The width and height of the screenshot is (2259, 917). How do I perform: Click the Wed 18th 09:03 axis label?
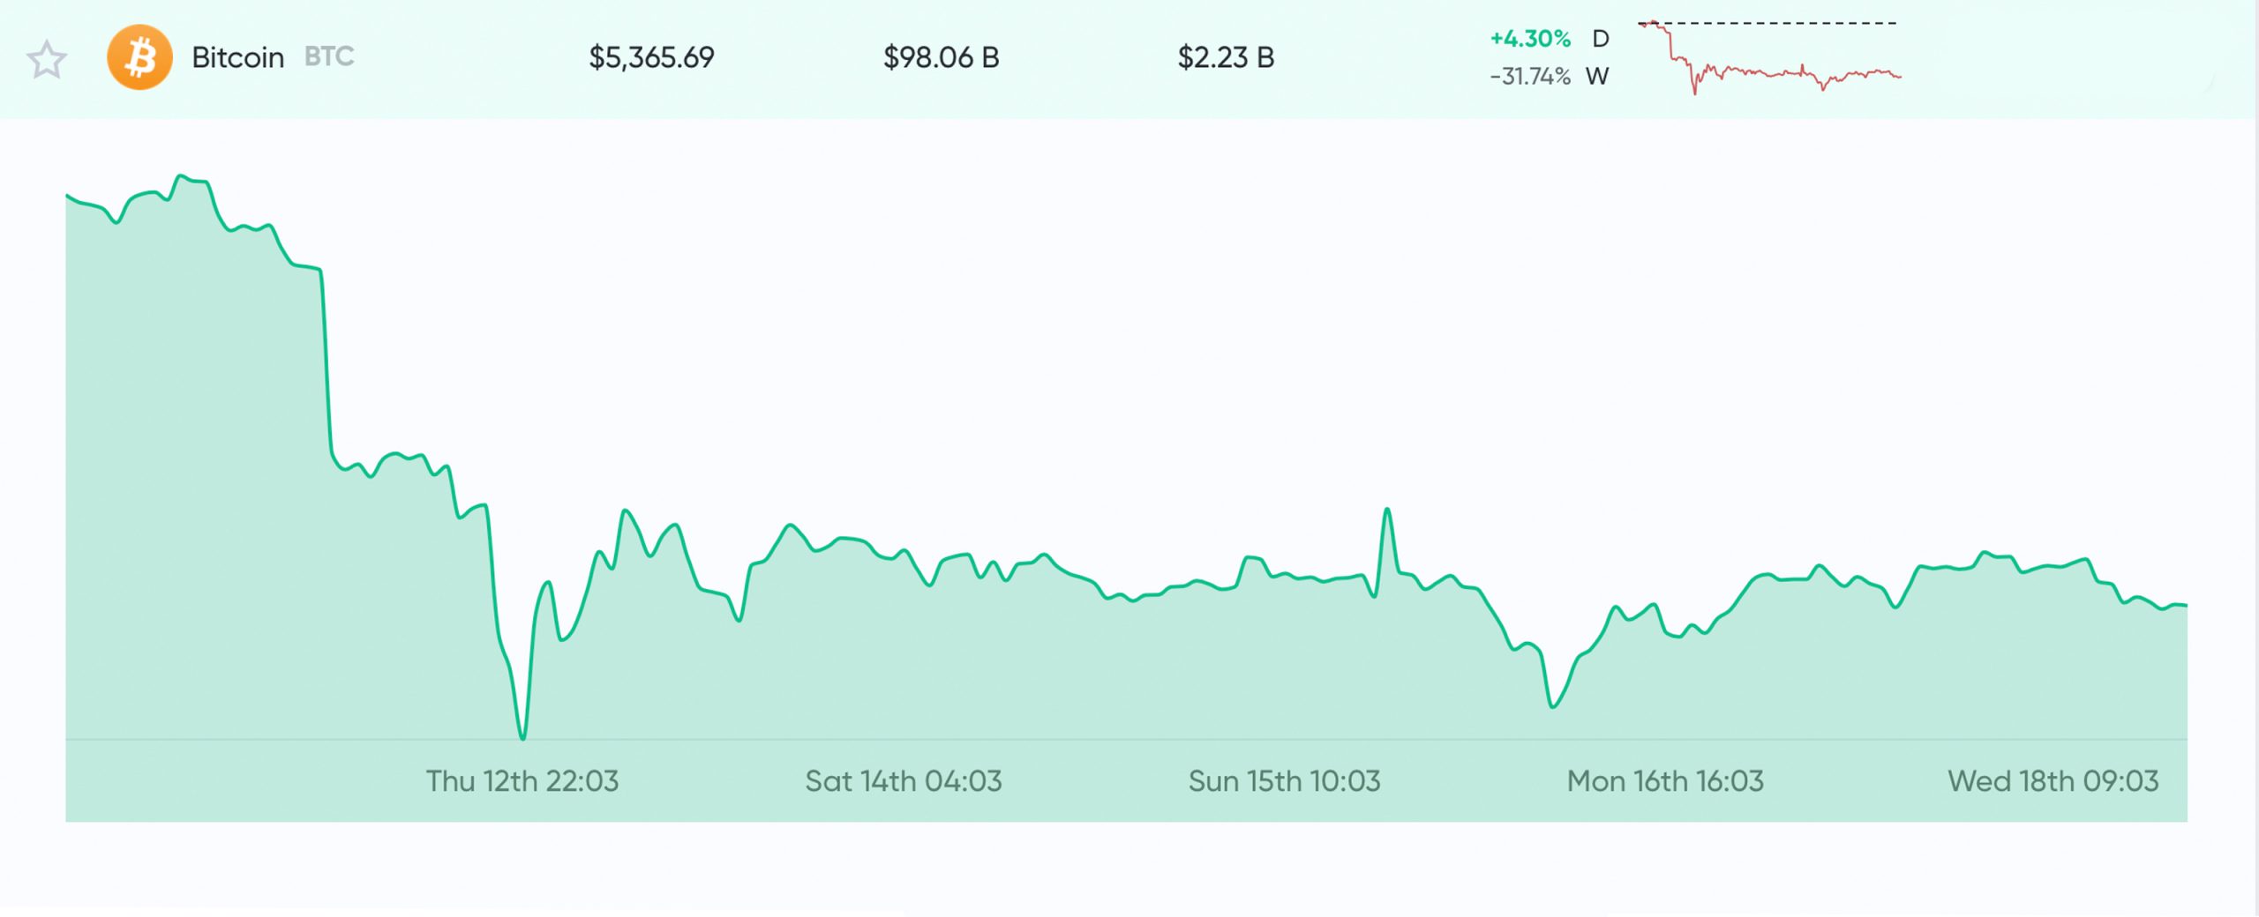click(x=2053, y=781)
